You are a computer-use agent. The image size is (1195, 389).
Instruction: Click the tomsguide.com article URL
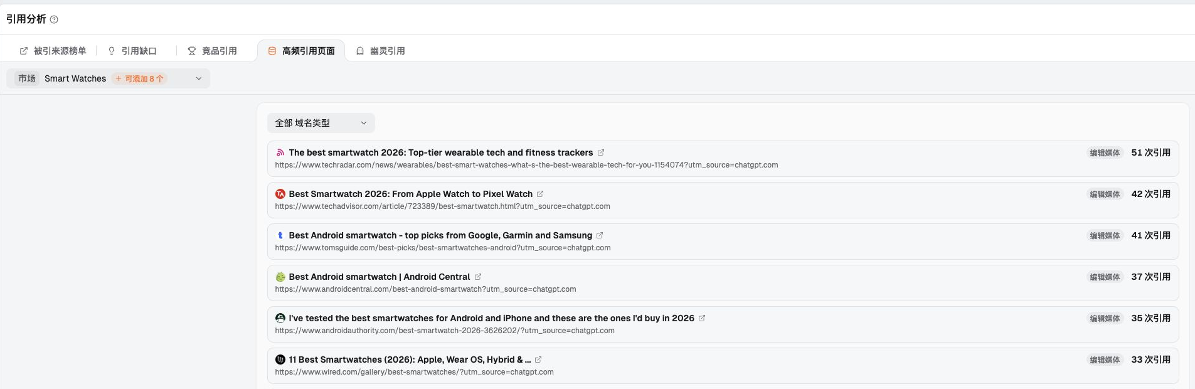point(443,248)
